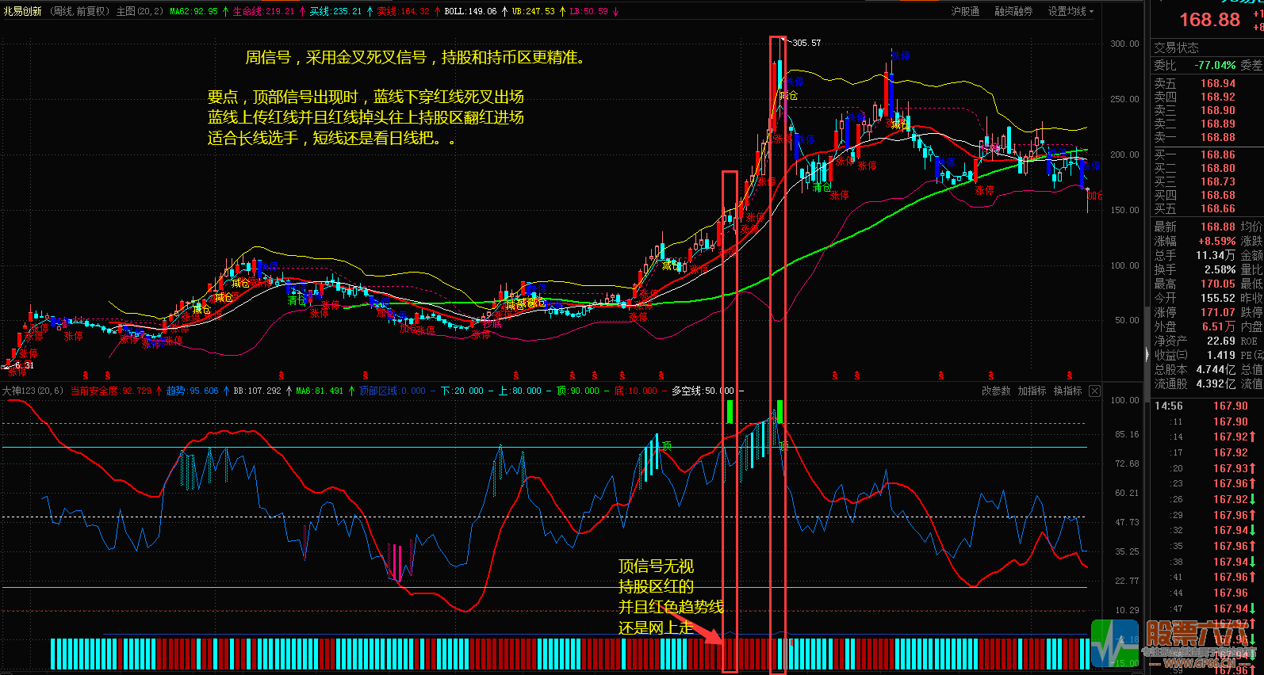Click the 兆易创新 stock name label
The width and height of the screenshot is (1264, 675).
(x=22, y=11)
